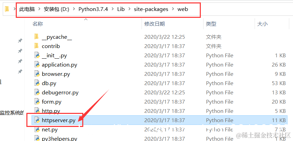Expand the chevron after 此电脑 in path
293x141 pixels.
click(39, 9)
